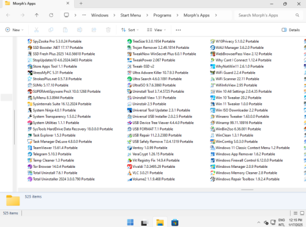Switch to large thumbnails view in status bar

[x=302, y=213]
